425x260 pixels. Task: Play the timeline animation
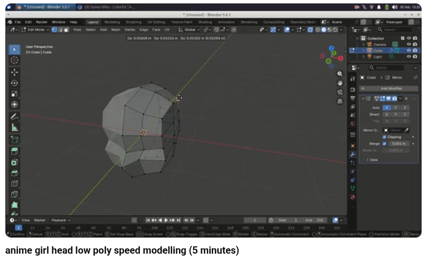tap(166, 220)
